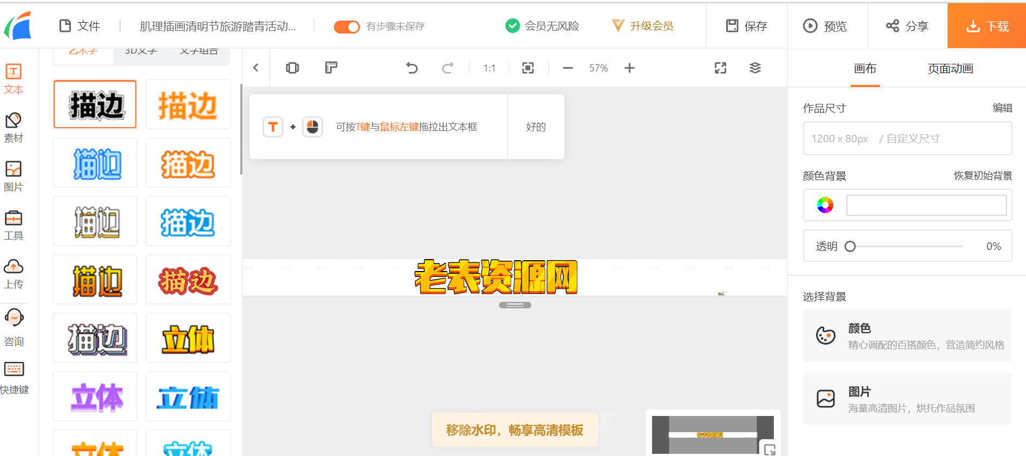Open the 上传 upload sidebar panel
The height and width of the screenshot is (456, 1026).
pos(14,274)
